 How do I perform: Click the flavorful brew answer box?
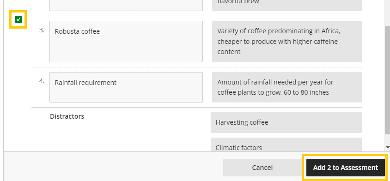tap(287, 5)
